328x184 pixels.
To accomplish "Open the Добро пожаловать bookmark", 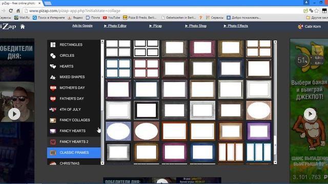I will (x=244, y=18).
